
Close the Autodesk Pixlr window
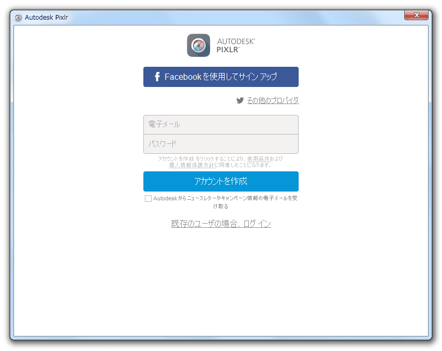pyautogui.click(x=416, y=15)
